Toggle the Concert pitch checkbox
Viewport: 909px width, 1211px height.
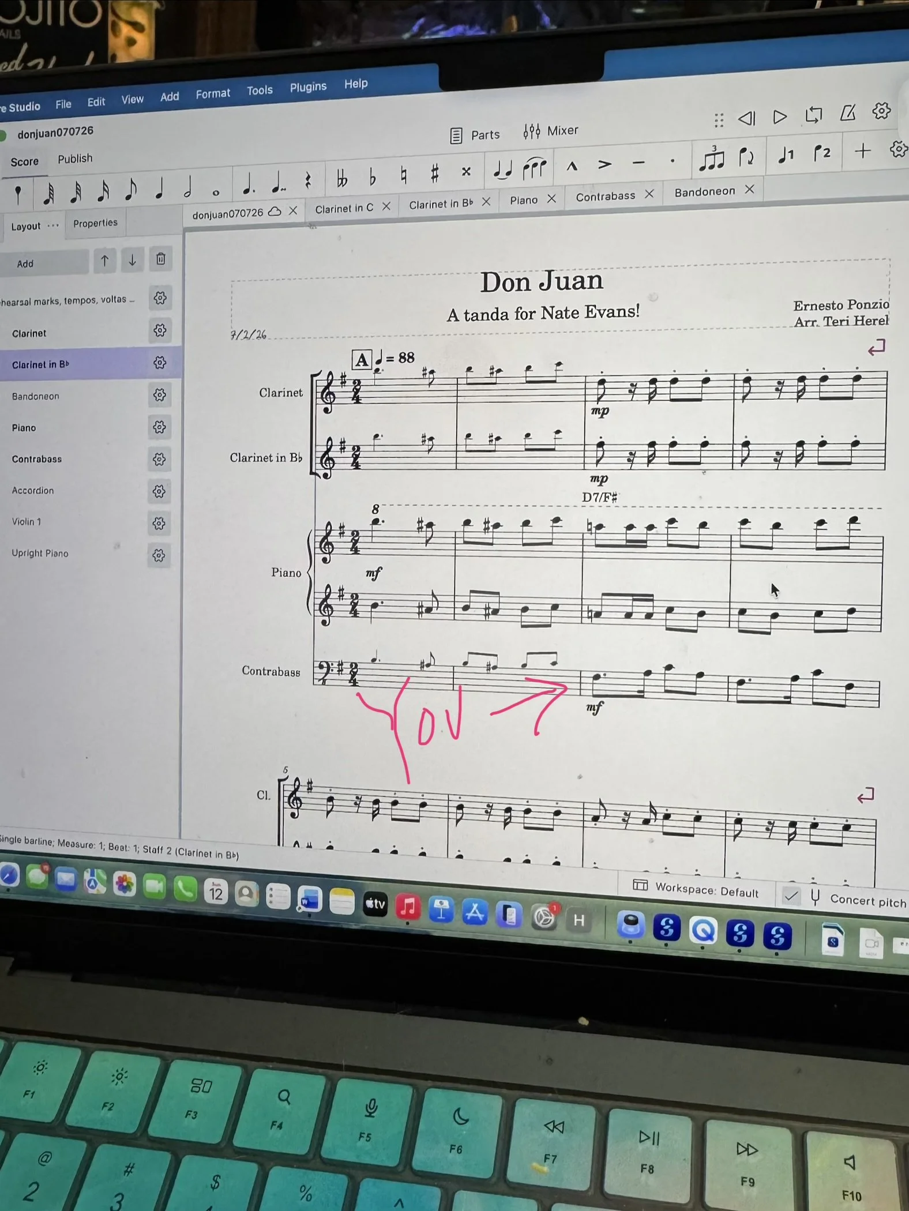pyautogui.click(x=791, y=896)
